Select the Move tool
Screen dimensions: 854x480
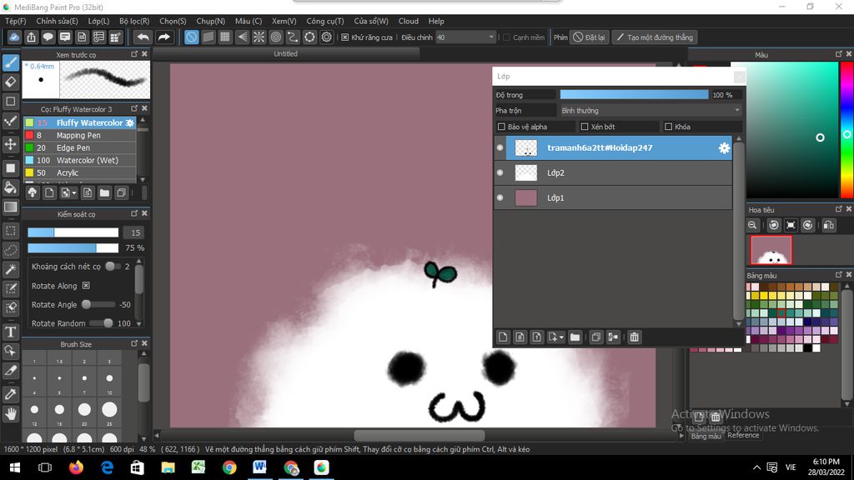pyautogui.click(x=11, y=144)
